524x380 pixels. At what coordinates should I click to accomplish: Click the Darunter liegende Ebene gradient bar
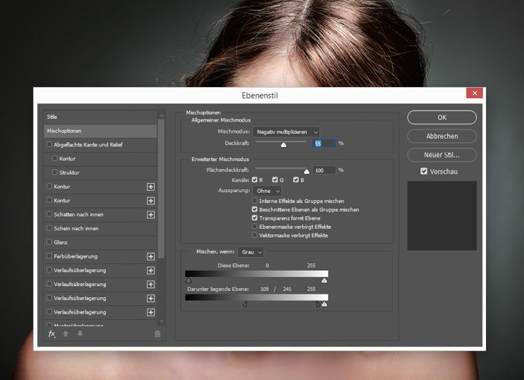pos(256,298)
